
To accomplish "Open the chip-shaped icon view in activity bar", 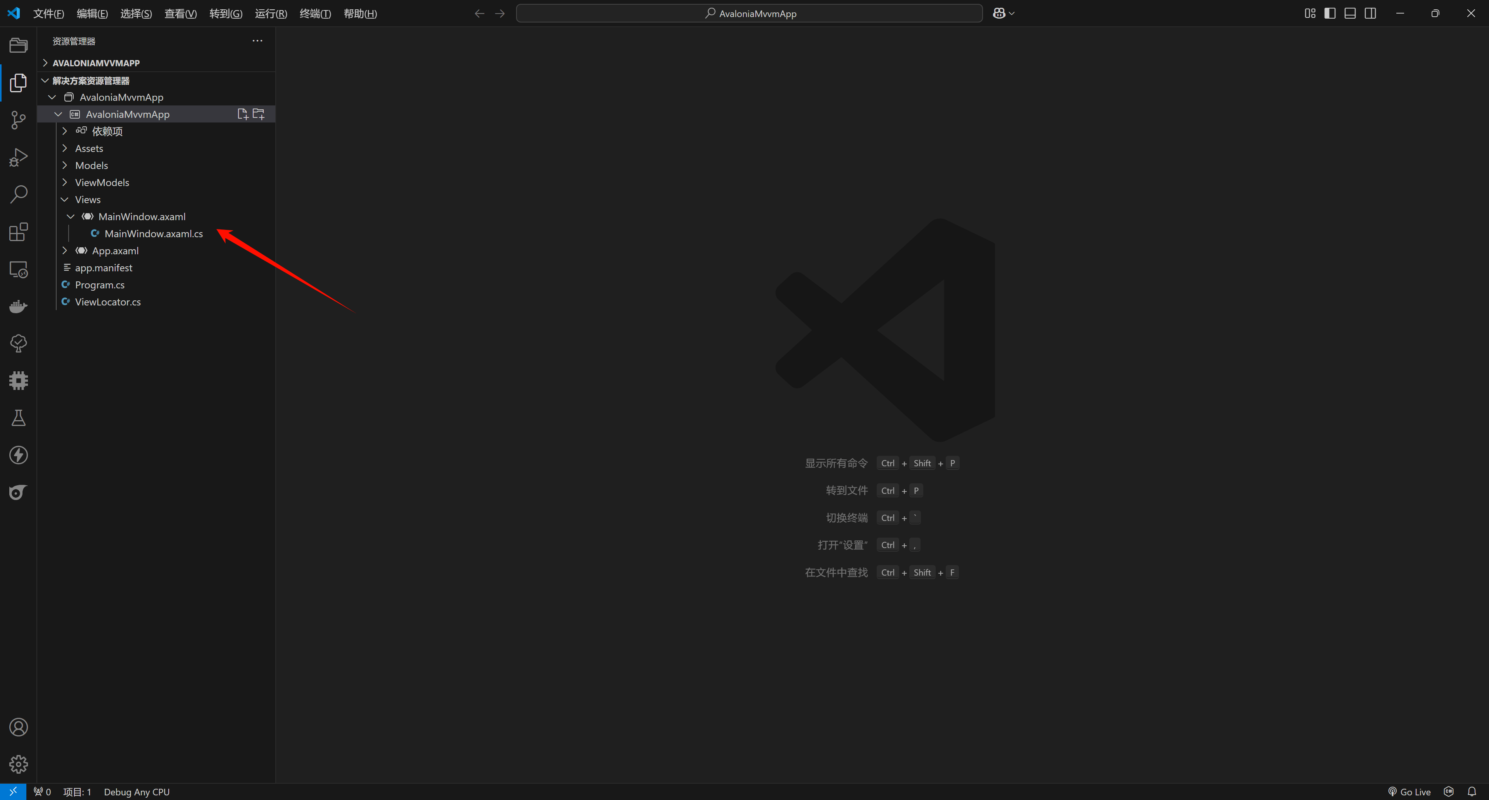I will (19, 381).
